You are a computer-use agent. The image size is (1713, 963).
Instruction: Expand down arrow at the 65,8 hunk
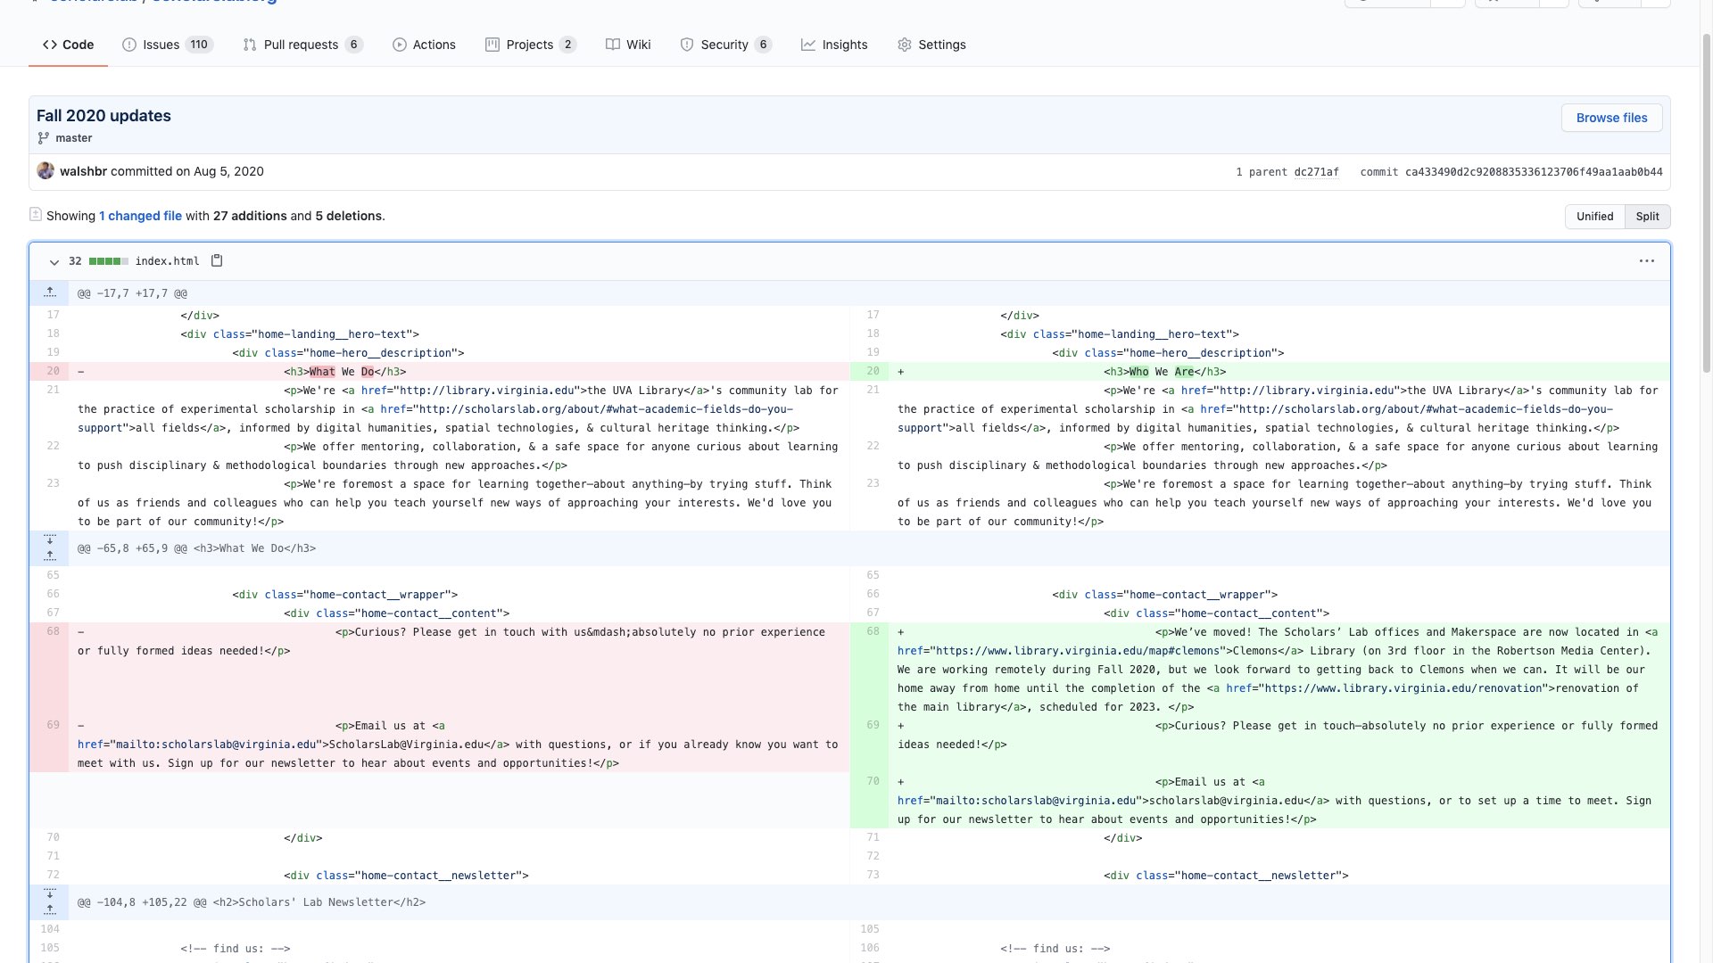click(50, 540)
